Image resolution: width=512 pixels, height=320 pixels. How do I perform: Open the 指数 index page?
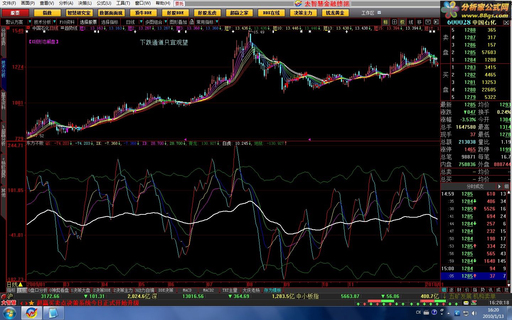(x=47, y=13)
